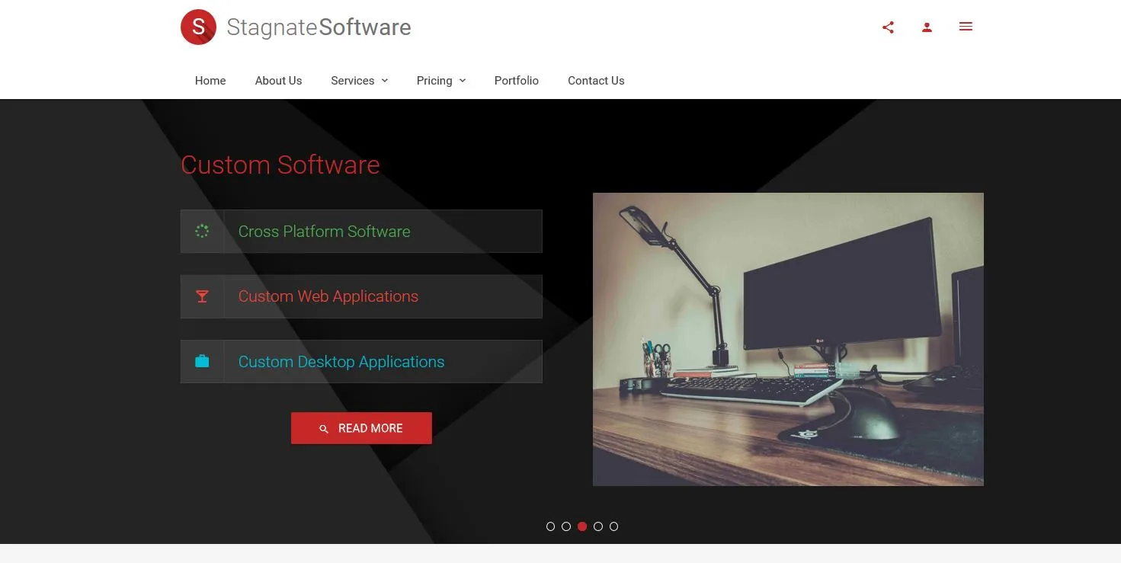Click the briefcase icon beside Custom Desktop Applications
1121x563 pixels.
(202, 361)
